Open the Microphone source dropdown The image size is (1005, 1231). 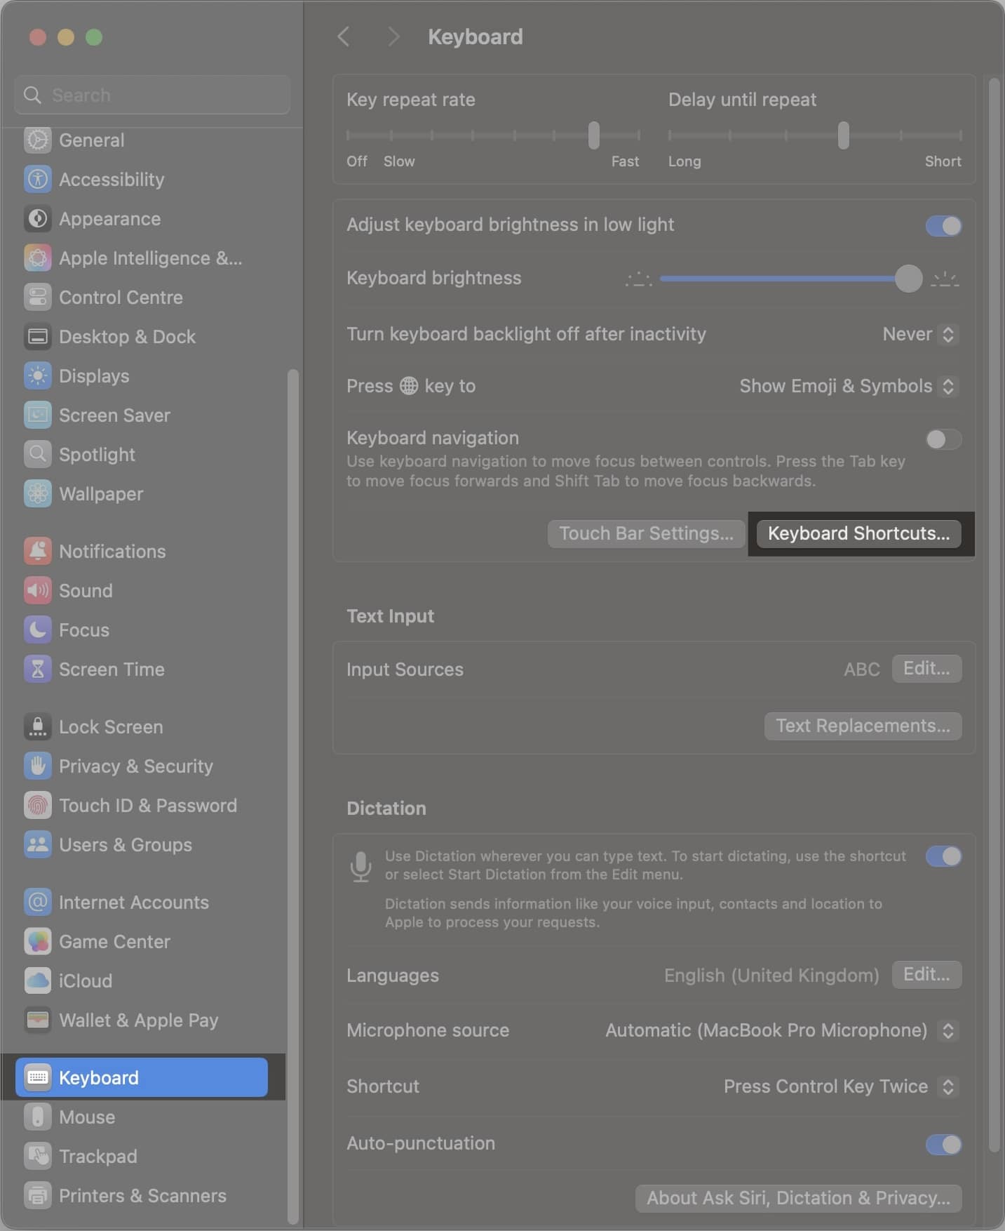click(782, 1030)
